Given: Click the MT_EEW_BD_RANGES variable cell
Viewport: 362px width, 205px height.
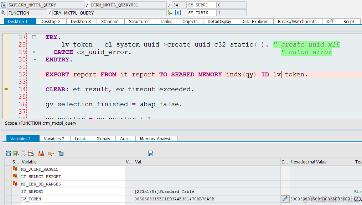Looking at the screenshot, I should [x=72, y=184].
